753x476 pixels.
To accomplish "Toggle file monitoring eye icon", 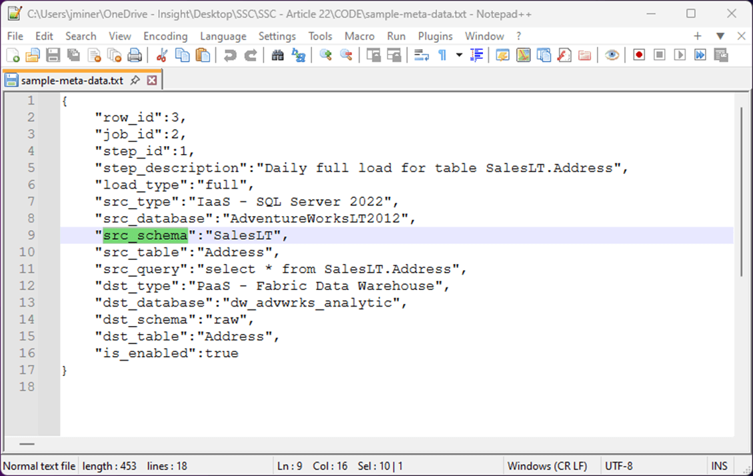I will coord(612,55).
